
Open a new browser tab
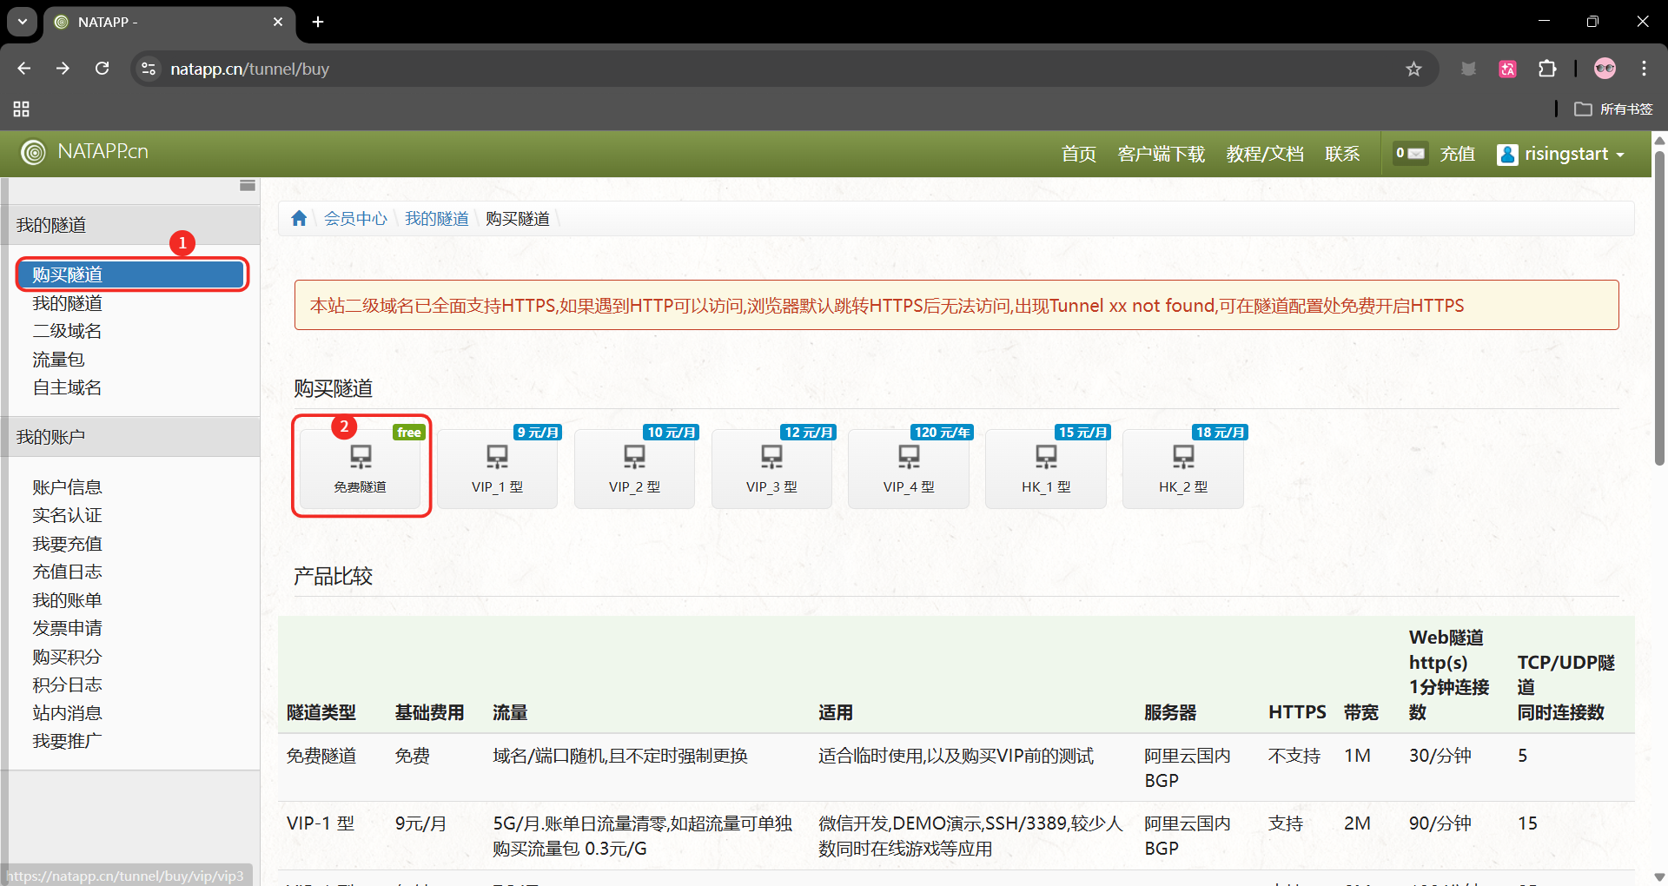[x=318, y=22]
